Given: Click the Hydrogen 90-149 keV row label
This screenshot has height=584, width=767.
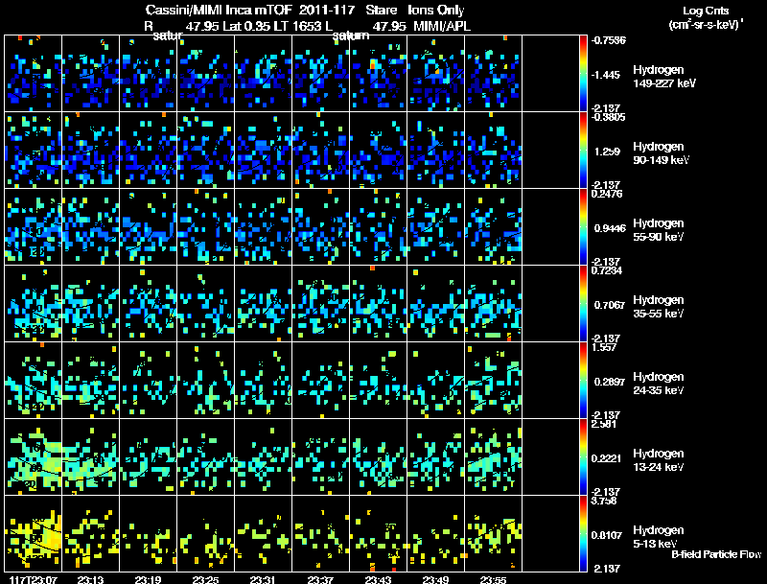Looking at the screenshot, I should [x=661, y=153].
